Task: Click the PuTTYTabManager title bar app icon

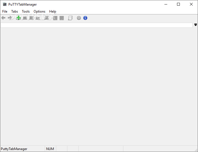Action: (5, 4)
